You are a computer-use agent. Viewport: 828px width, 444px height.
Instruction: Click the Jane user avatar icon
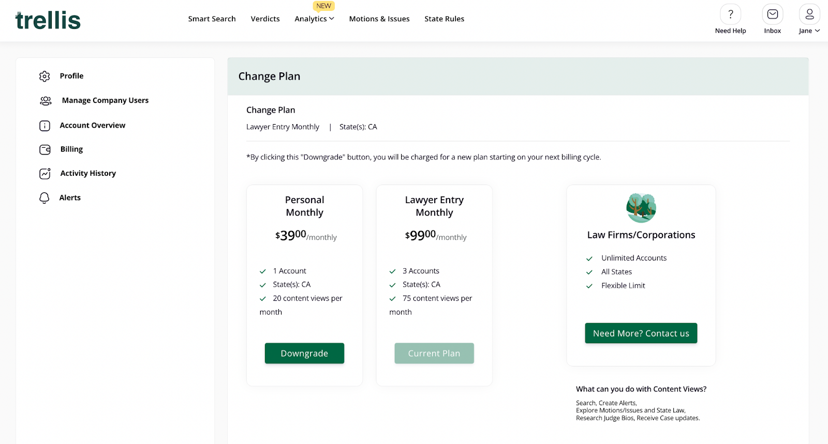pos(809,14)
